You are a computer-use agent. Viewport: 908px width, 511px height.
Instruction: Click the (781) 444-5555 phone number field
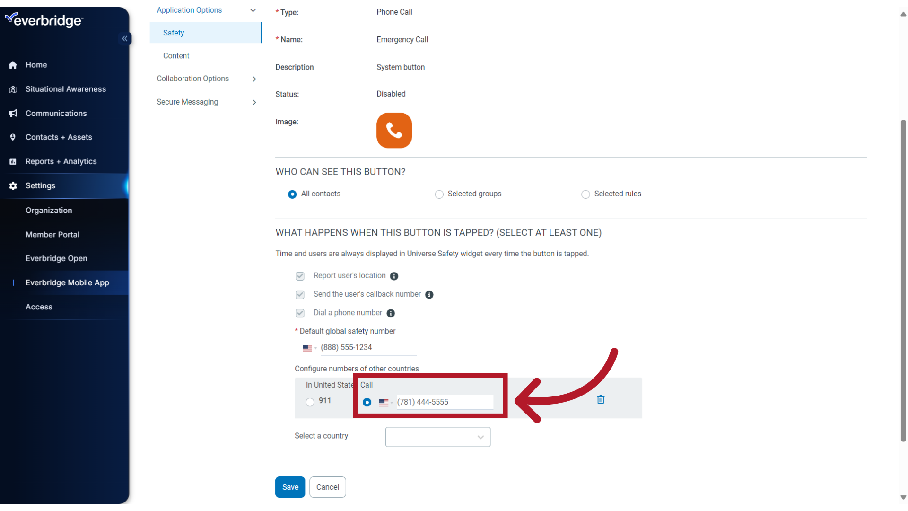(x=444, y=402)
